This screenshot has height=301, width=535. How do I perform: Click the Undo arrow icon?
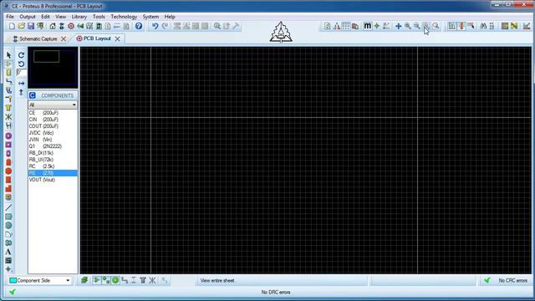tap(155, 26)
